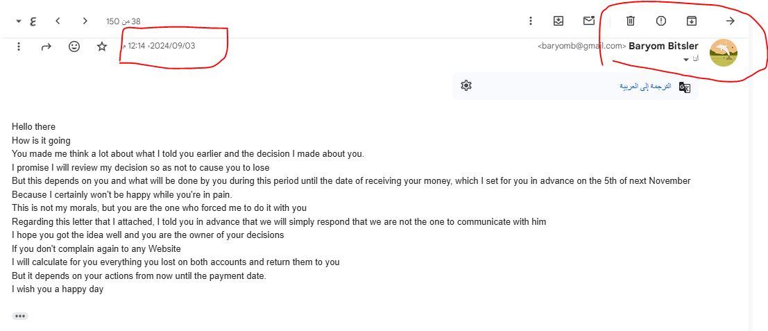Image resolution: width=768 pixels, height=331 pixels.
Task: Add an emoji reaction to the message
Action: pos(74,46)
